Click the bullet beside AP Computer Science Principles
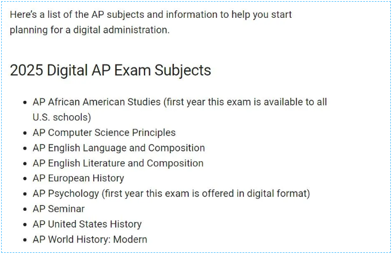392x254 pixels. (x=25, y=133)
